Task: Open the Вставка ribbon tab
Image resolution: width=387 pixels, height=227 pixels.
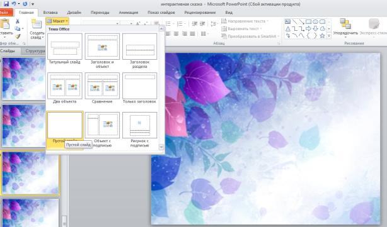Action: (x=50, y=13)
